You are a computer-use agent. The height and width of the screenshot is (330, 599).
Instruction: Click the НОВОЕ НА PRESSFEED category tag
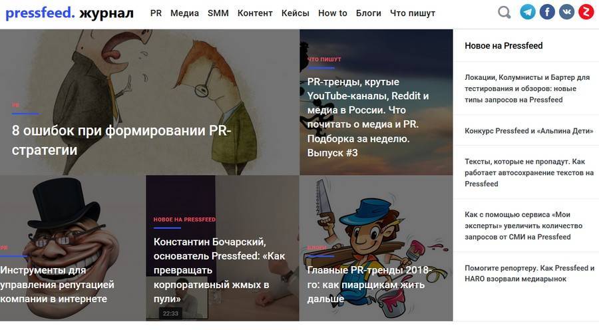click(184, 220)
